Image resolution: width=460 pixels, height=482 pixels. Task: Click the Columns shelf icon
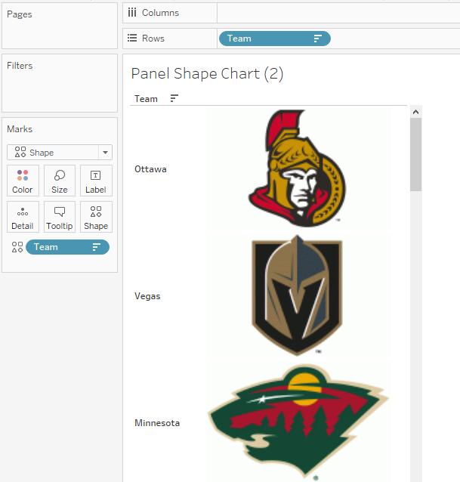(132, 13)
